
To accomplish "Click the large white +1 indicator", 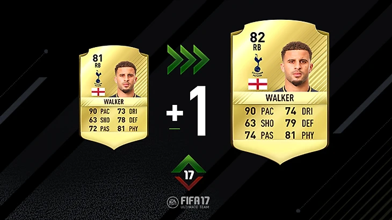I will (x=186, y=111).
